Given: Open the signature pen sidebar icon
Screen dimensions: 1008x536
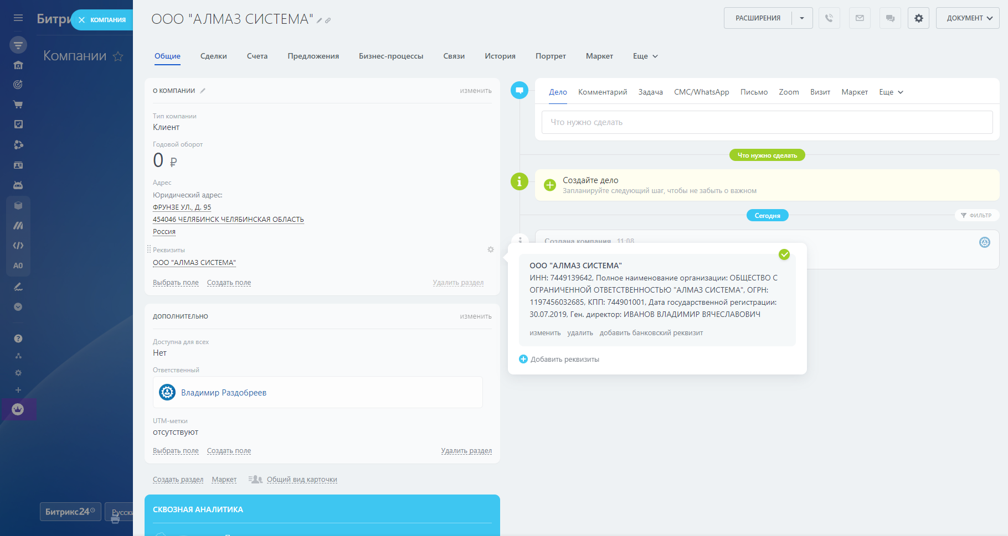Looking at the screenshot, I should coord(18,287).
